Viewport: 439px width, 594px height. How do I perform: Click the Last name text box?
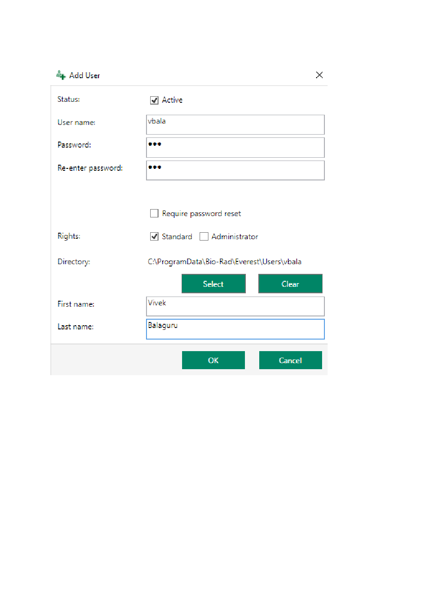[235, 329]
